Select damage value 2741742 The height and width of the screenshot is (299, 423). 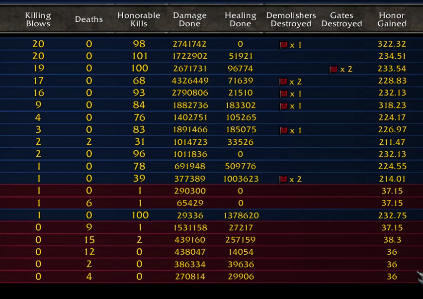tap(190, 44)
